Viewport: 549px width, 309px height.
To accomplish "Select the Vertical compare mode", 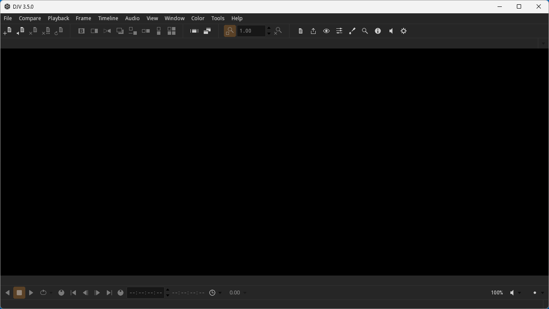I will coord(159,31).
